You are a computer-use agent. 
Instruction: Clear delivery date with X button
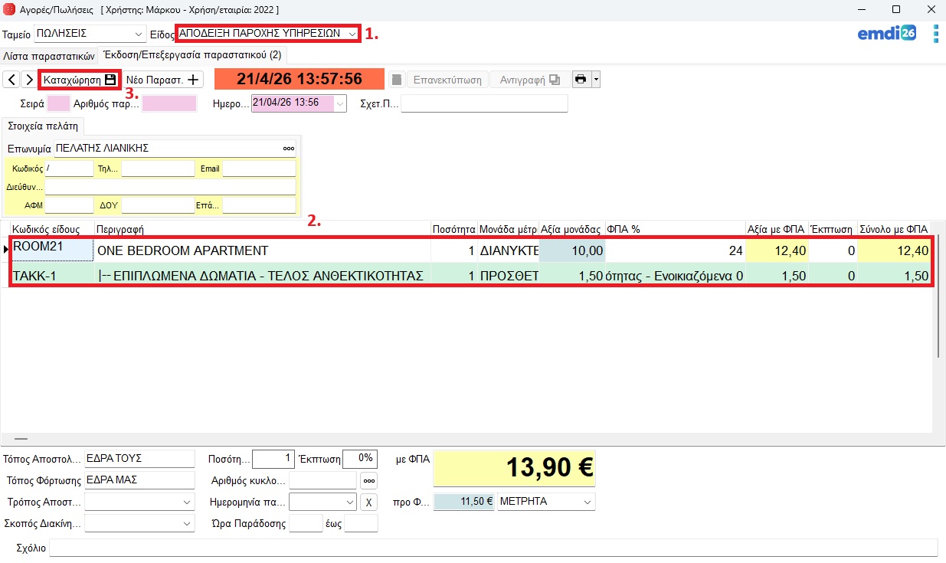(368, 502)
